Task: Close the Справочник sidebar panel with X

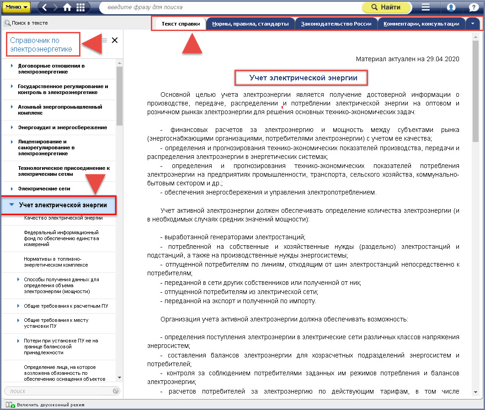Action: coord(115,40)
